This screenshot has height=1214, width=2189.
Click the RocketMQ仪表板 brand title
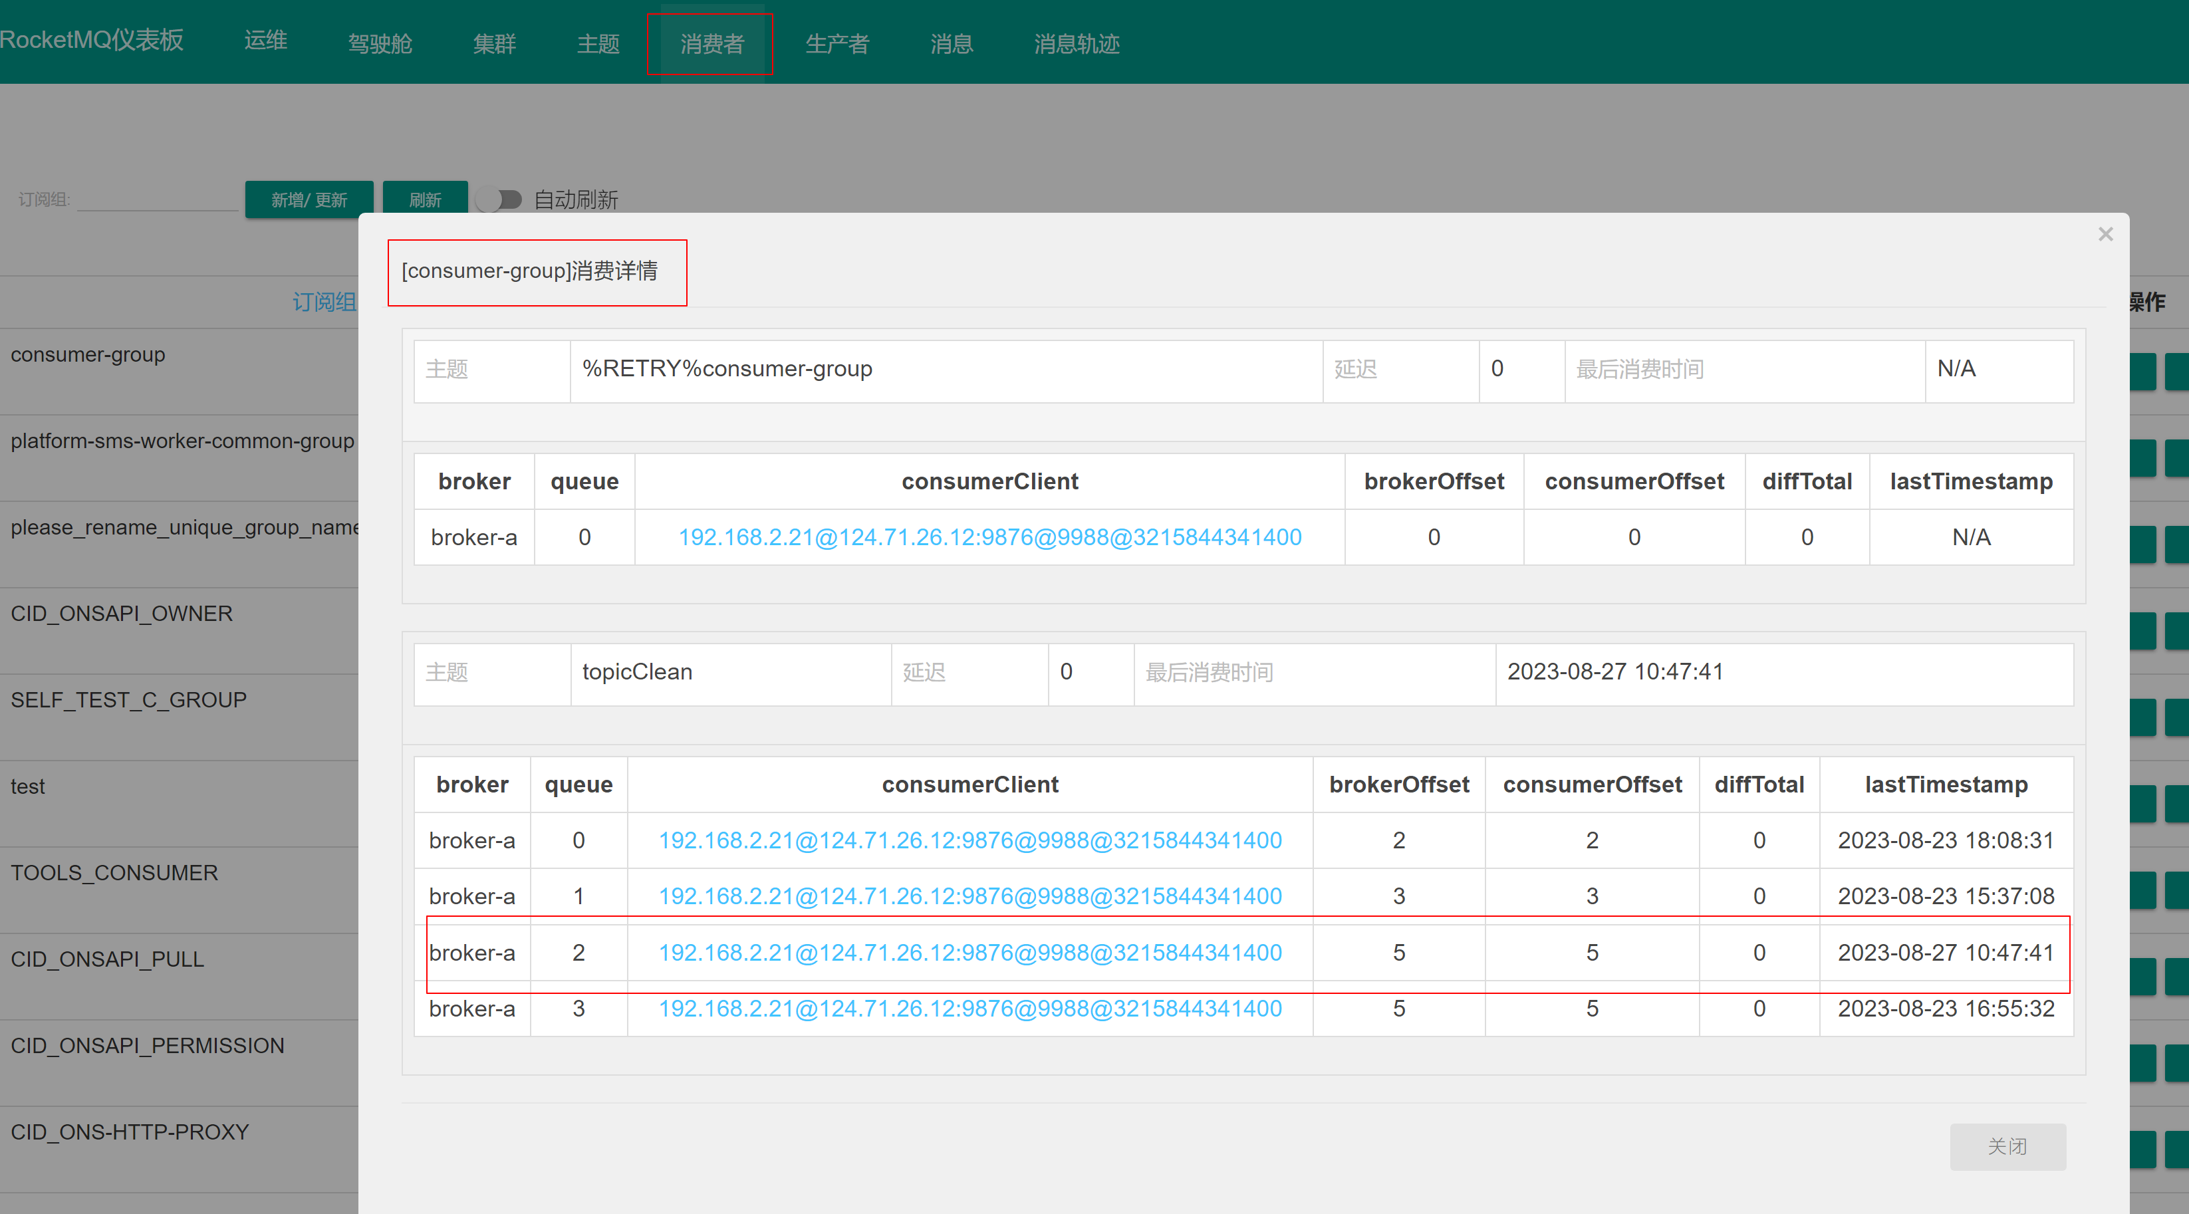(x=92, y=40)
